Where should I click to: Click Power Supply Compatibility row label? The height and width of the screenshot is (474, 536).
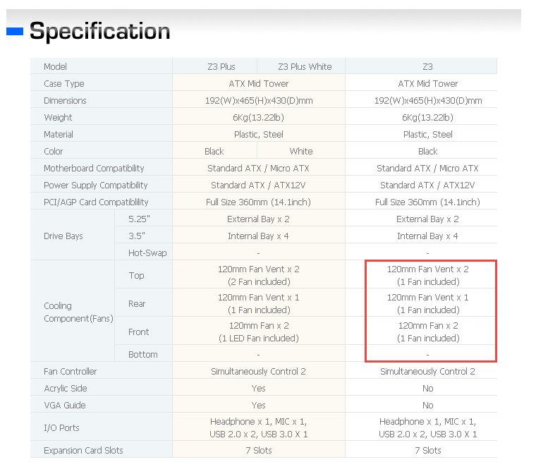tap(96, 185)
